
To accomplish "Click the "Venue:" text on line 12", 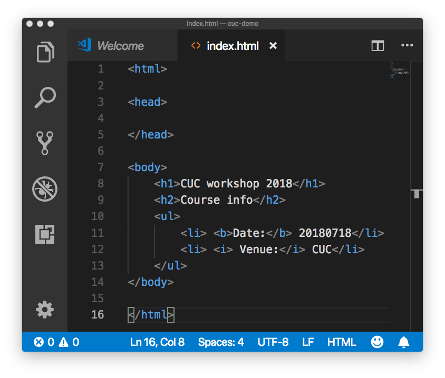I will point(259,250).
